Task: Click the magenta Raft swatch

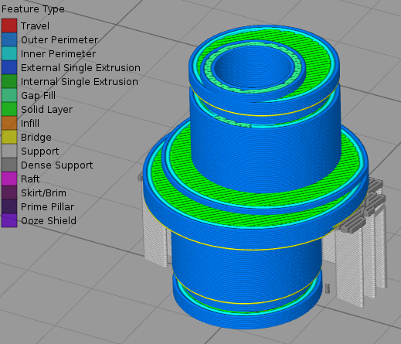Action: (9, 179)
